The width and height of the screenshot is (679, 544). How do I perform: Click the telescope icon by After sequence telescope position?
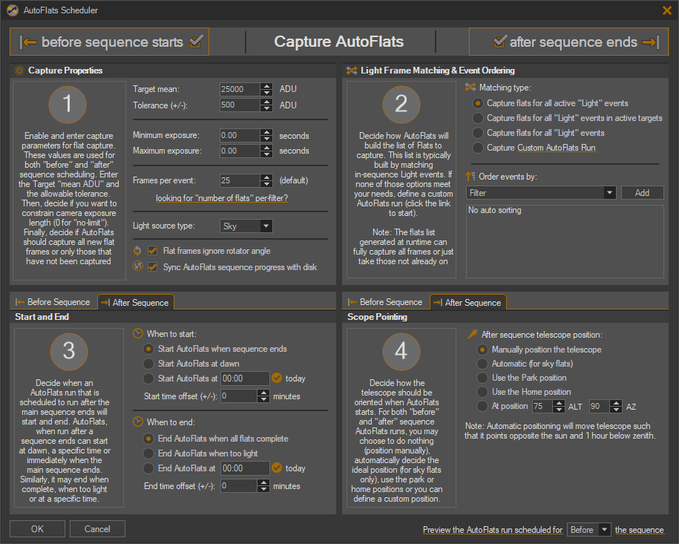tap(473, 334)
